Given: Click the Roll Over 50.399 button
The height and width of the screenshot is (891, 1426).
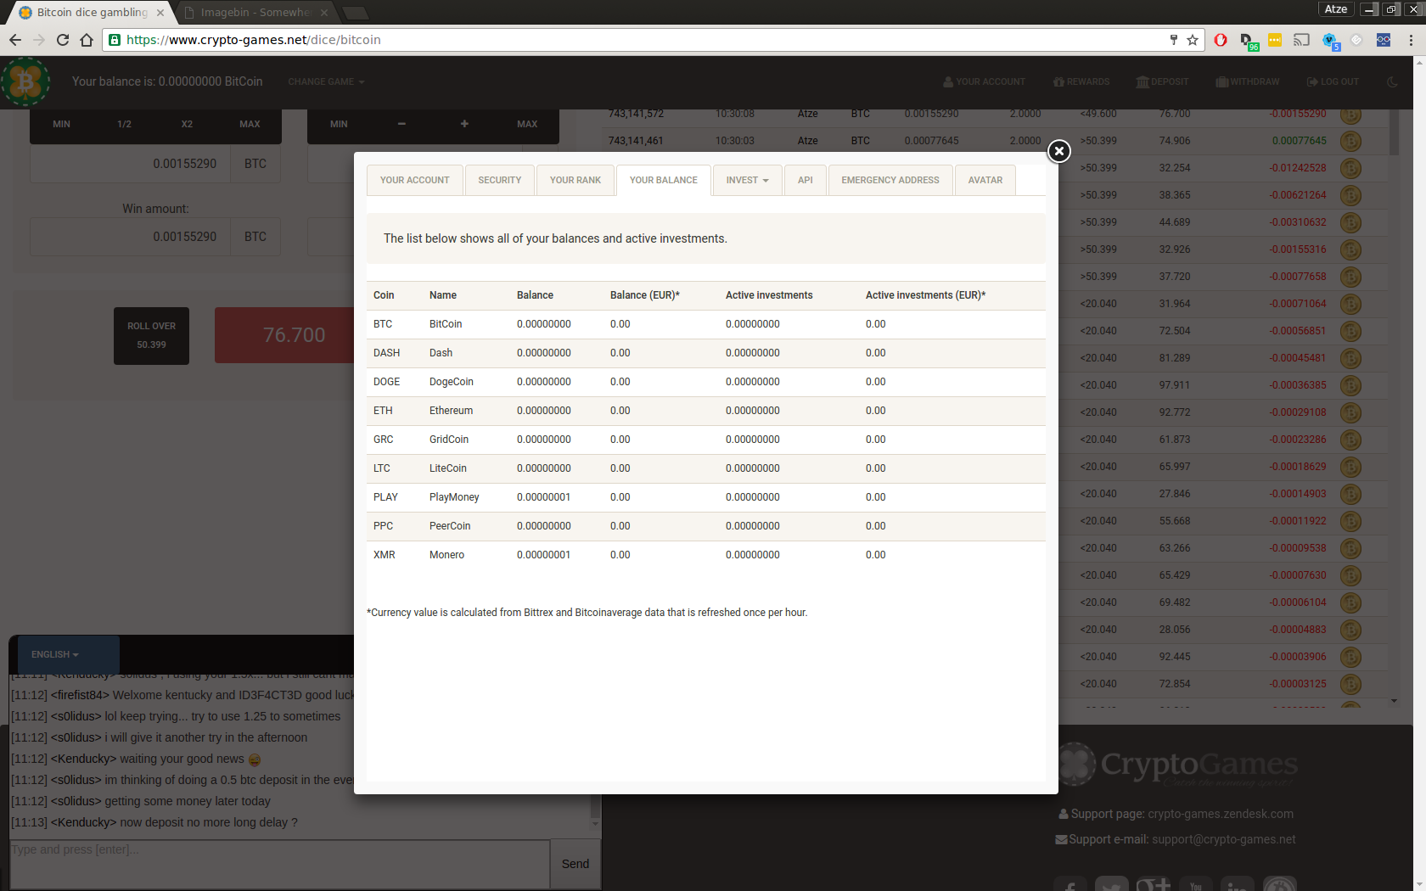Looking at the screenshot, I should (x=151, y=336).
